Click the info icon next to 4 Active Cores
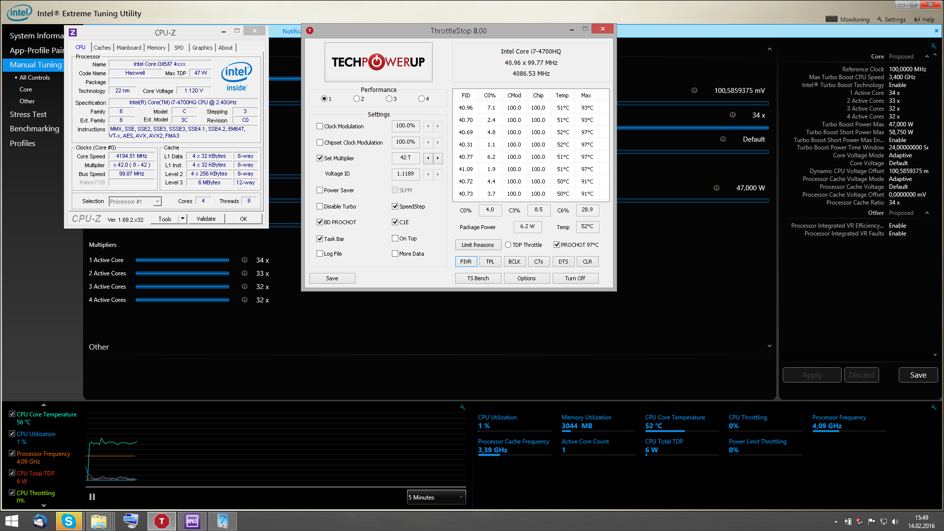 [x=244, y=300]
